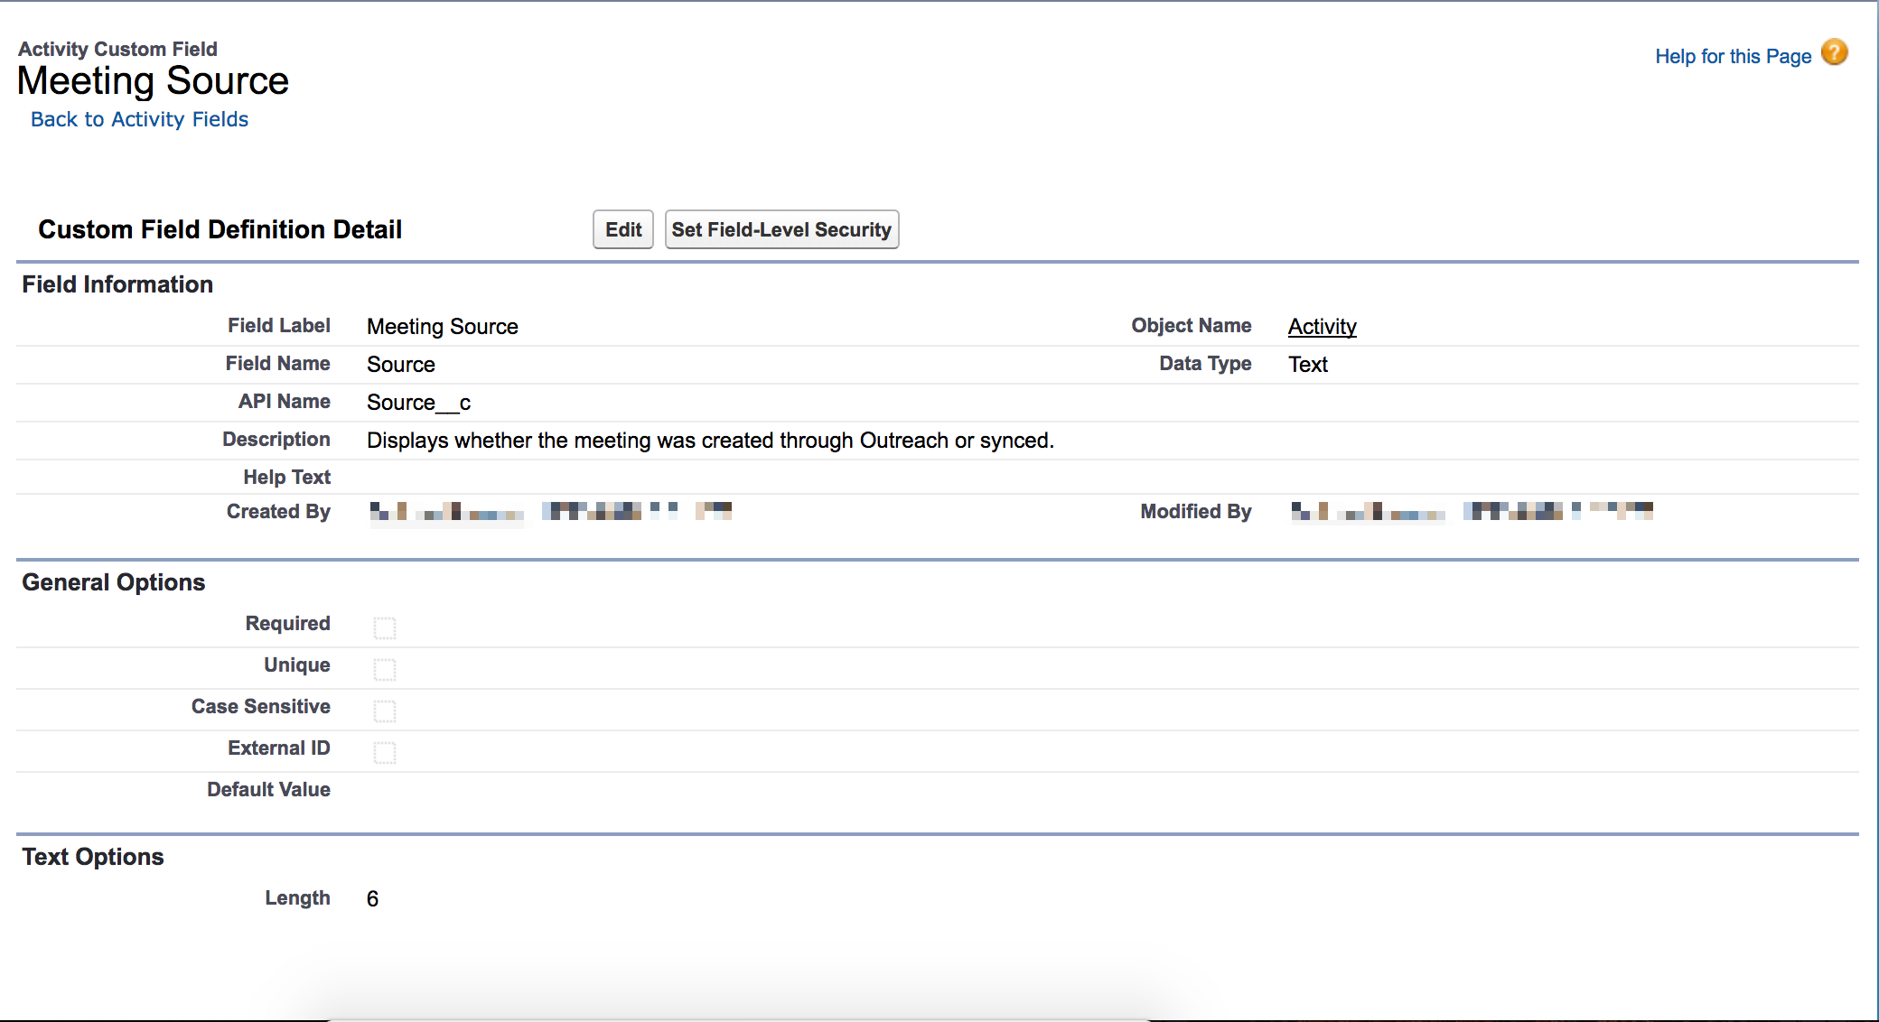Click the Meeting Source page title
The image size is (1879, 1022).
point(153,81)
